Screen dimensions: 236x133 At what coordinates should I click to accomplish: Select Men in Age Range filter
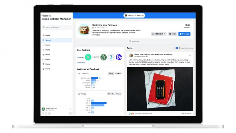(x=113, y=94)
